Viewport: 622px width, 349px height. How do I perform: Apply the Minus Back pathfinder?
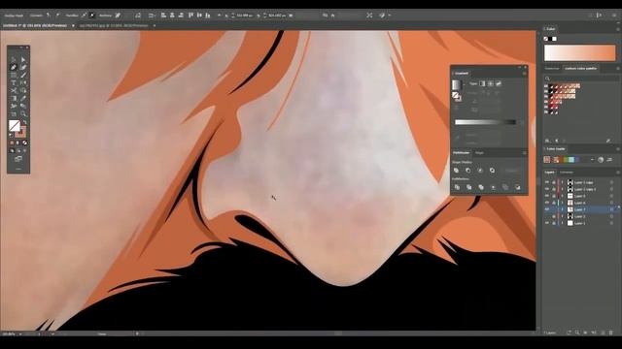pyautogui.click(x=518, y=187)
